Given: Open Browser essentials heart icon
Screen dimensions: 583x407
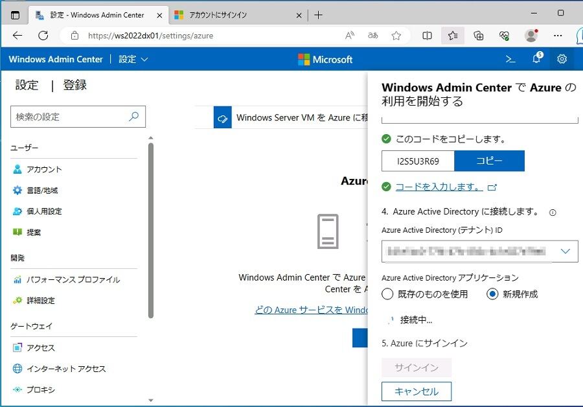Looking at the screenshot, I should coord(504,36).
